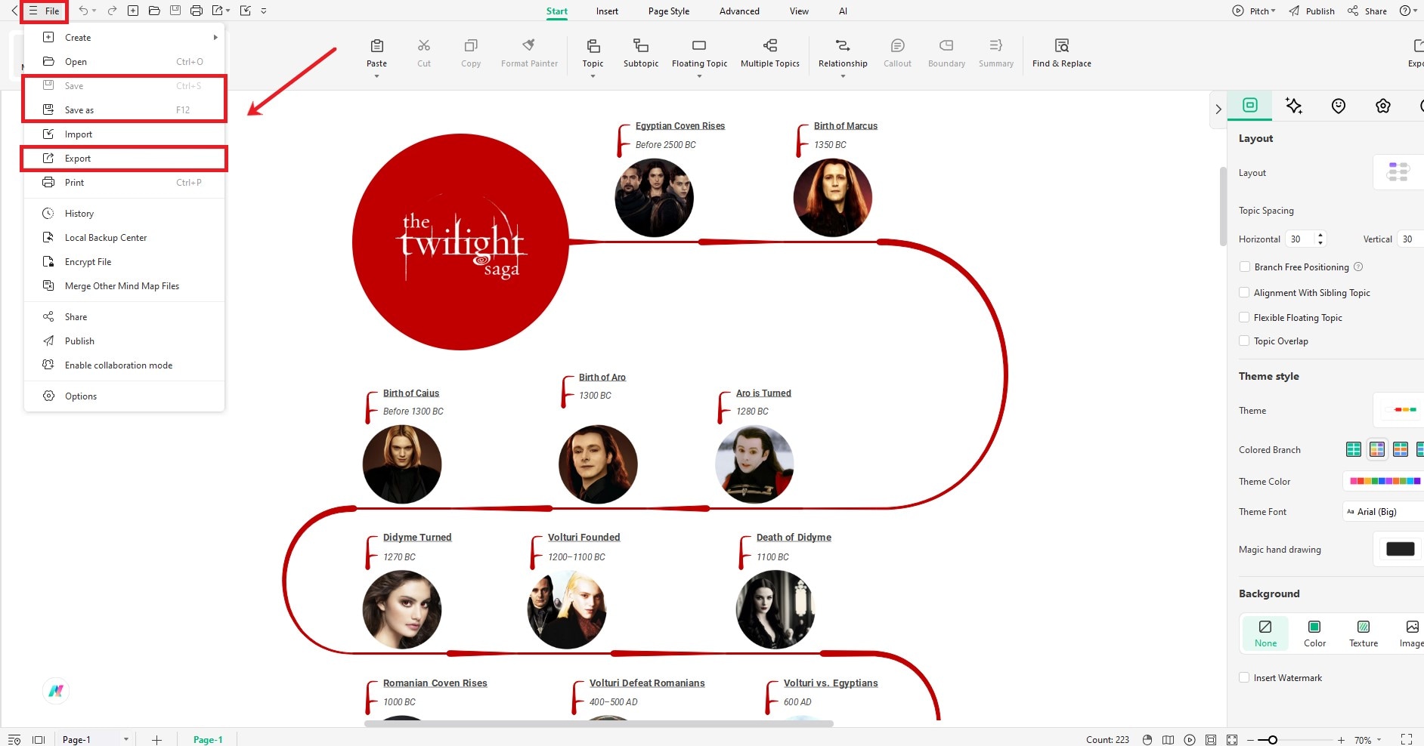
Task: Select Texture background option
Action: 1364,633
